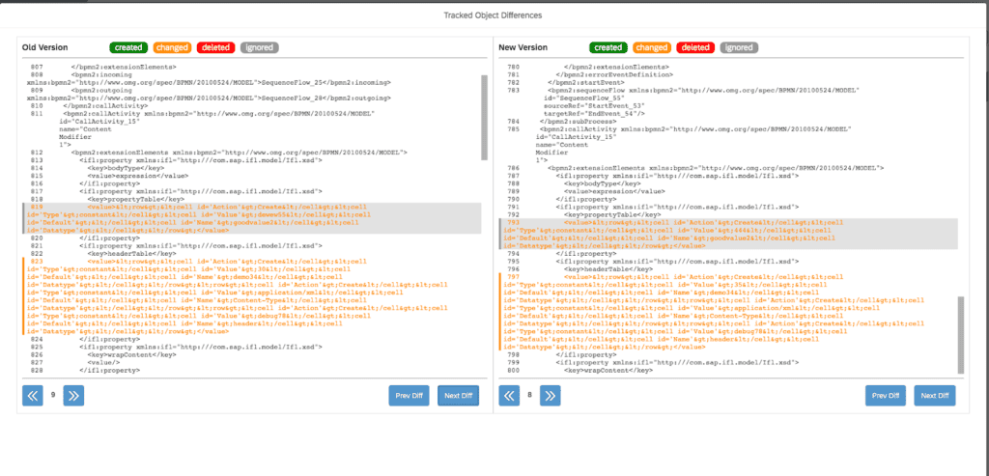Click the orange changed badge in New Version
Image resolution: width=989 pixels, height=476 pixels.
click(x=652, y=47)
